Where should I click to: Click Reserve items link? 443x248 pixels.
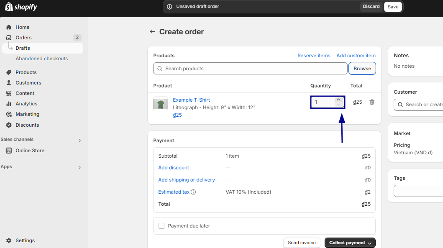tap(314, 56)
